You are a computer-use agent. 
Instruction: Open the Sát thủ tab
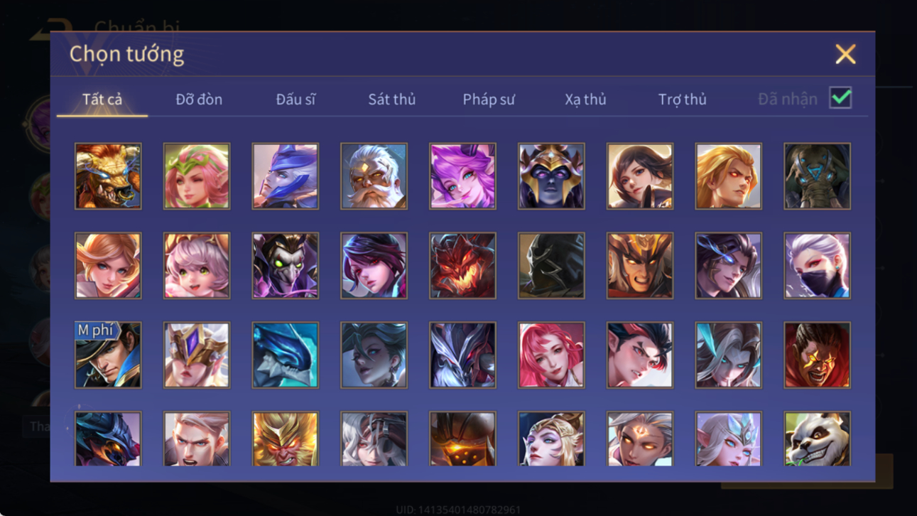click(x=391, y=100)
